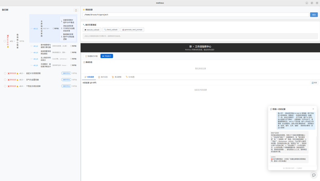Open the v0.1.1 subtask link
This screenshot has height=181, width=320.
[x=36, y=28]
